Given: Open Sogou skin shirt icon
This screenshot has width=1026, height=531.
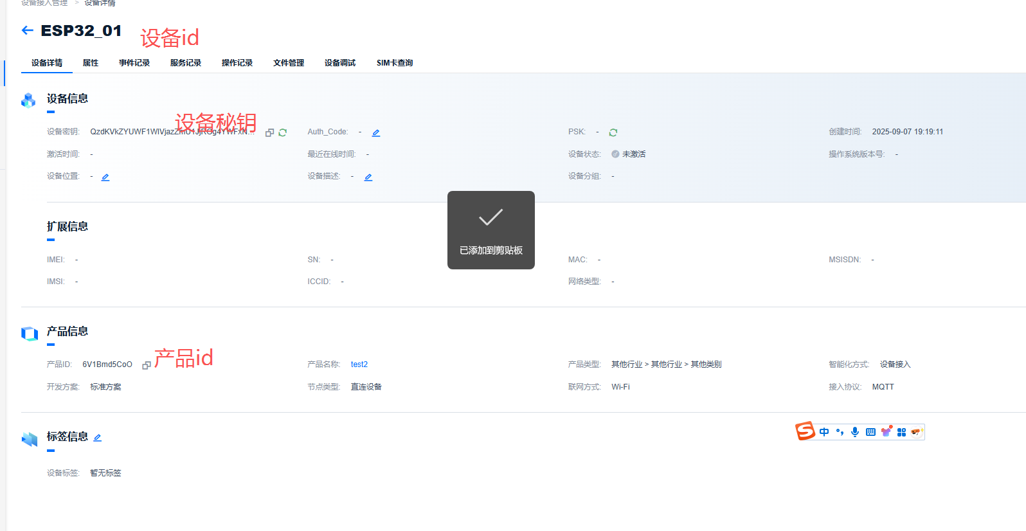Looking at the screenshot, I should click(887, 431).
